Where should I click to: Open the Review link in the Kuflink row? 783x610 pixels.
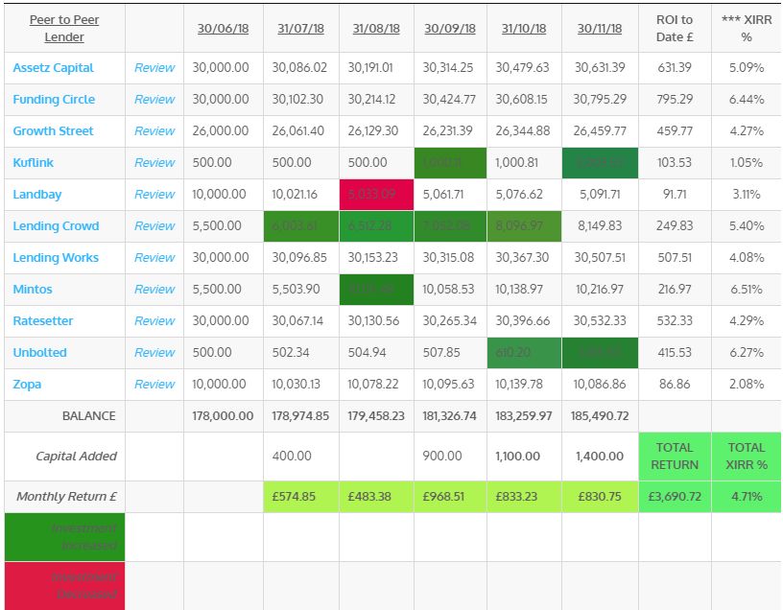click(154, 163)
